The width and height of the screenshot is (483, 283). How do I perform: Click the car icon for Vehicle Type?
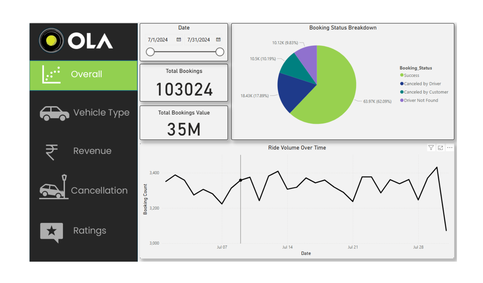coord(54,113)
